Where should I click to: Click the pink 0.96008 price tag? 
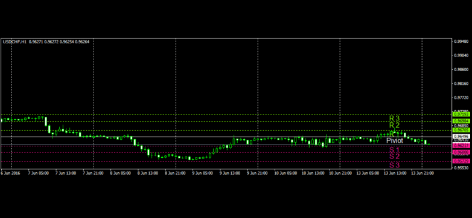[461, 152]
